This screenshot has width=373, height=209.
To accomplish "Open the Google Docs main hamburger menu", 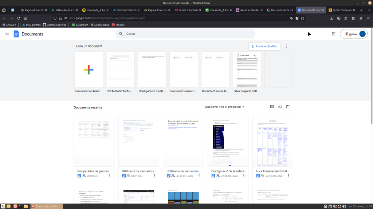I will tap(7, 34).
